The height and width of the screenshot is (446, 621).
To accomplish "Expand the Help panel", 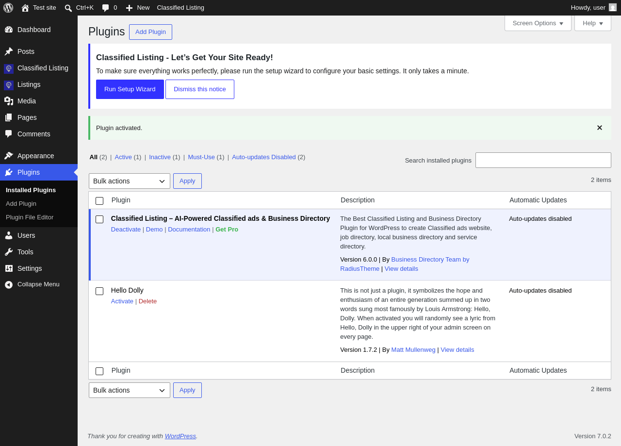I will 593,23.
